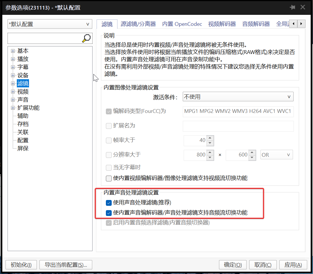This screenshot has width=313, height=274.
Task: Decrease the 帧率大于 value with down arrow
Action: [210, 143]
